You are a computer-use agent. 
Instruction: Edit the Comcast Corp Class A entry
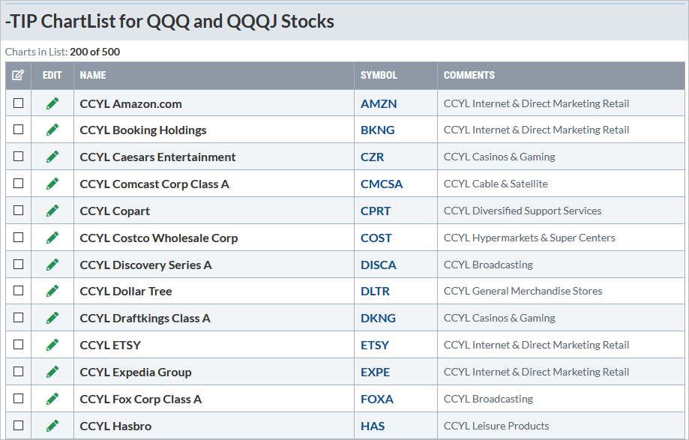[52, 184]
